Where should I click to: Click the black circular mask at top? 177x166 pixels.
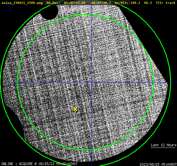click(x=49, y=12)
